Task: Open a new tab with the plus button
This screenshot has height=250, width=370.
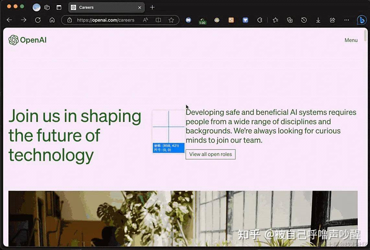Action: click(152, 7)
